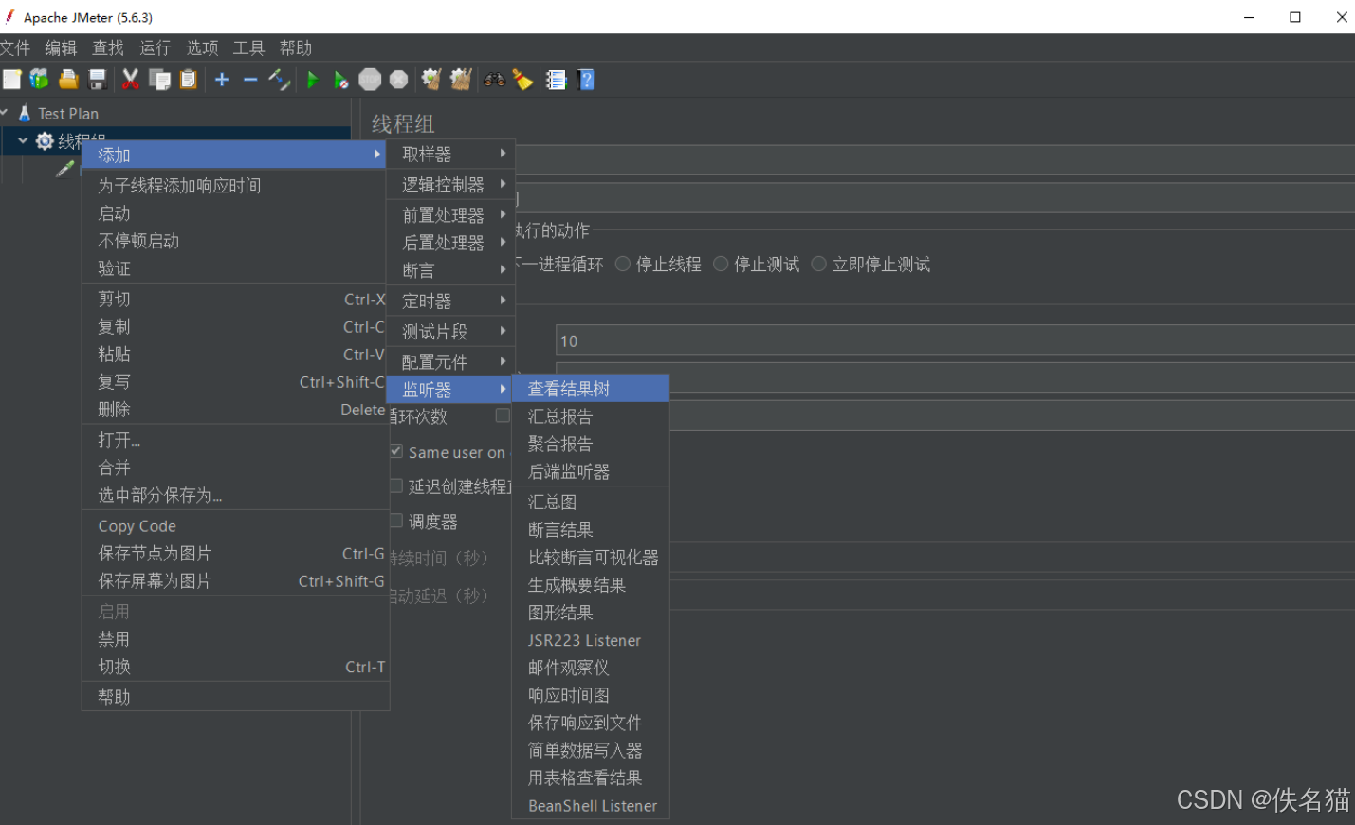Open the 运行 menu

click(156, 47)
